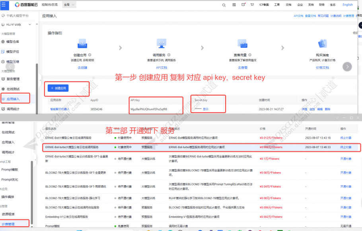Select the ERNIE-Bot-turbo service row
362x231 pixels.
point(202,147)
